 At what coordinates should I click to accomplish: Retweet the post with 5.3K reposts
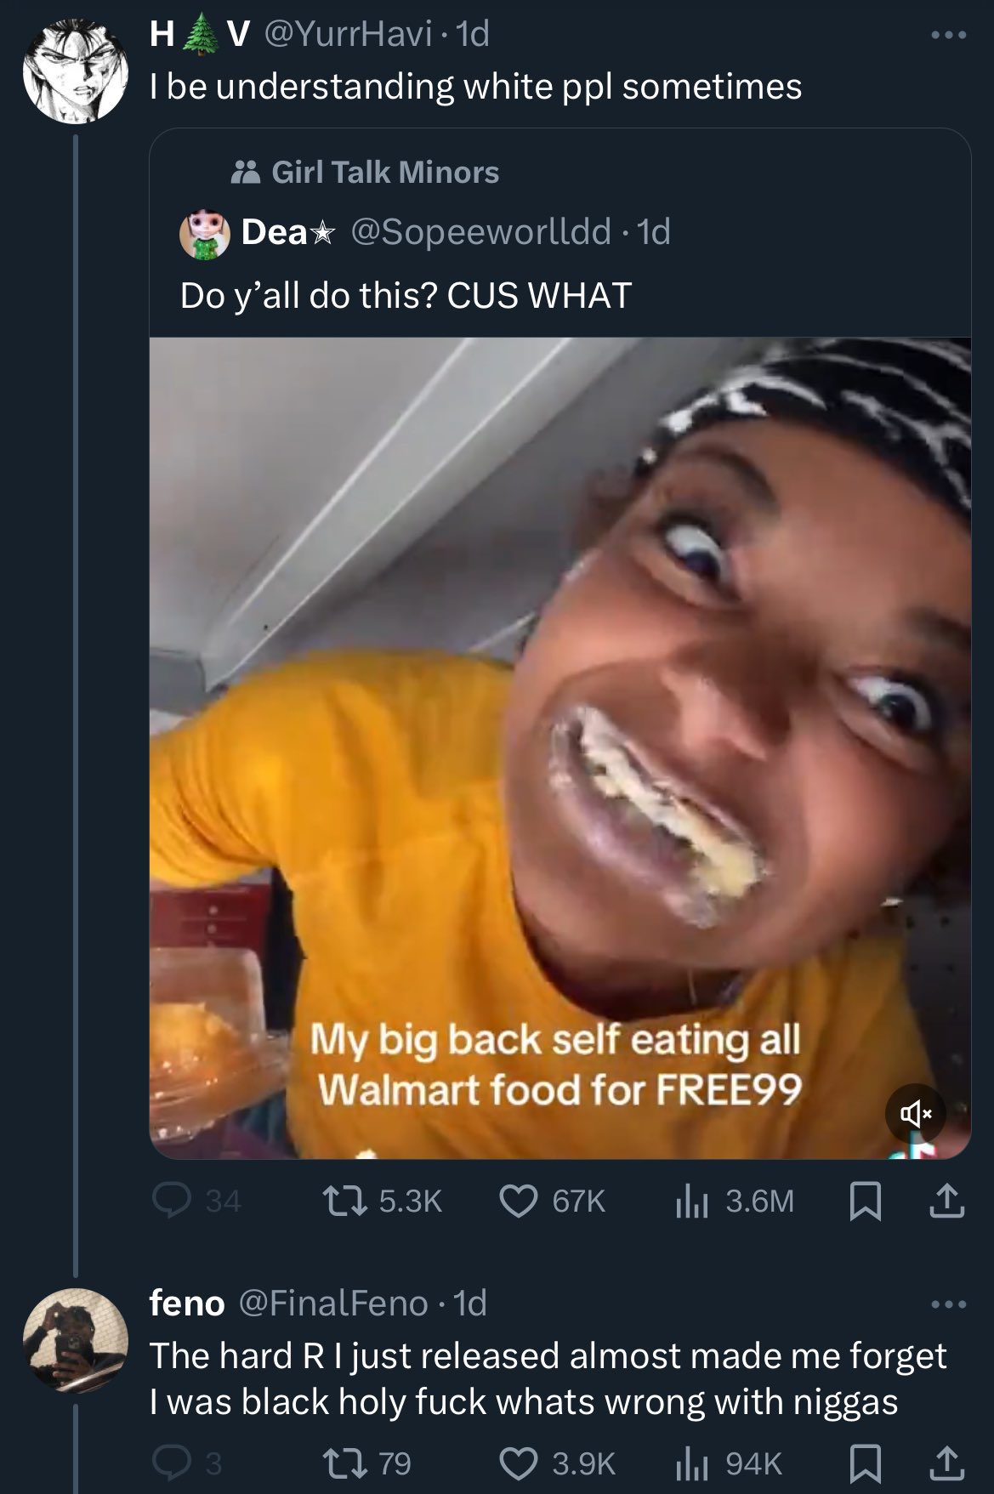tap(384, 1201)
